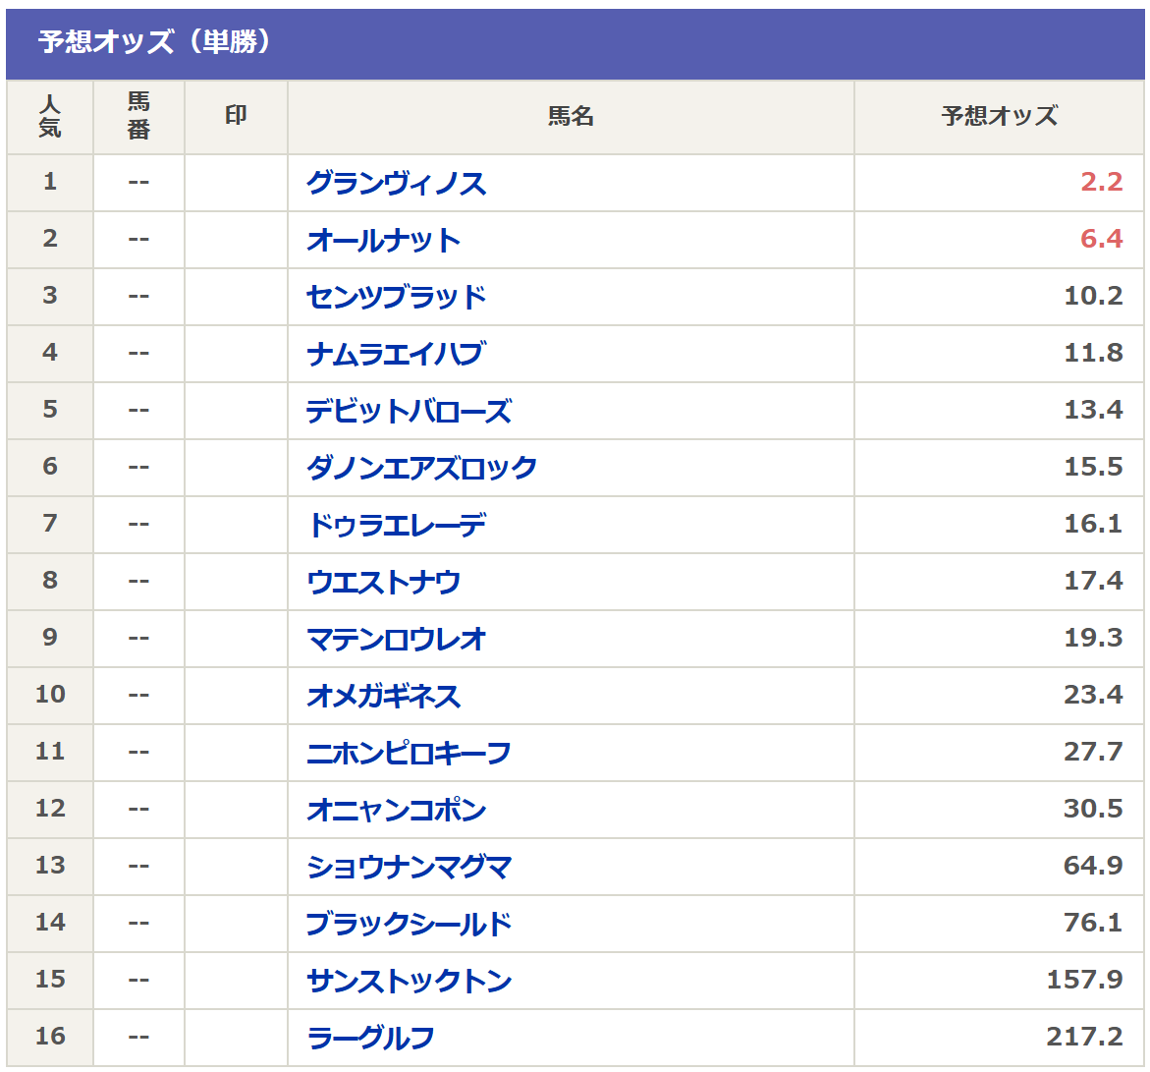Click the ダノンエアズロック link
Viewport: 1150px width, 1072px height.
tap(421, 469)
